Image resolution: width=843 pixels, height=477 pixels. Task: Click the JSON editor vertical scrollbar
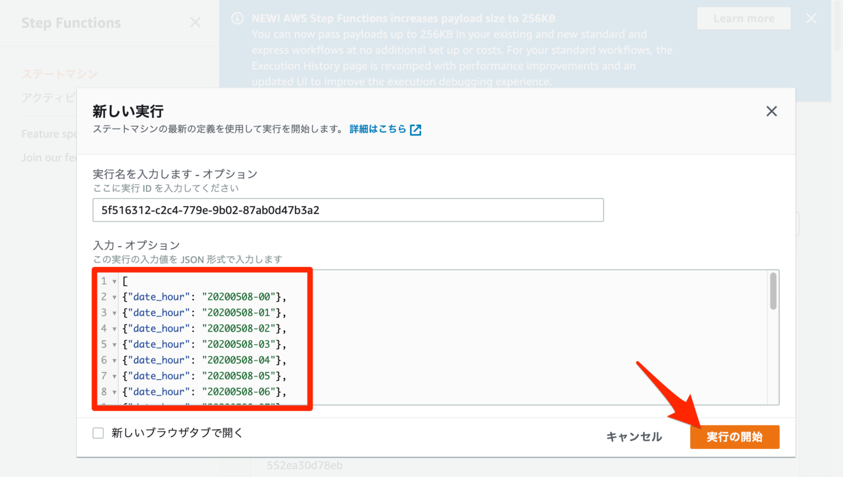tap(773, 291)
